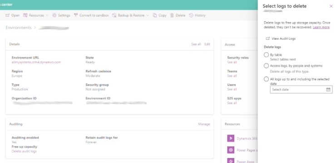Image resolution: width=336 pixels, height=163 pixels.
Task: Click the Retain audit logs Forever value
Action: pos(91,142)
